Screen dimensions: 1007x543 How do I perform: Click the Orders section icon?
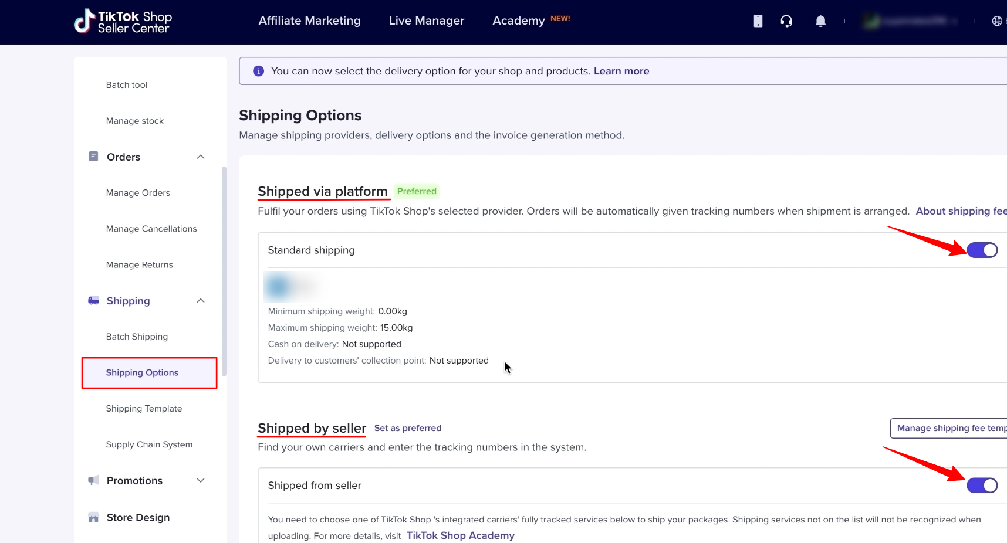coord(93,157)
